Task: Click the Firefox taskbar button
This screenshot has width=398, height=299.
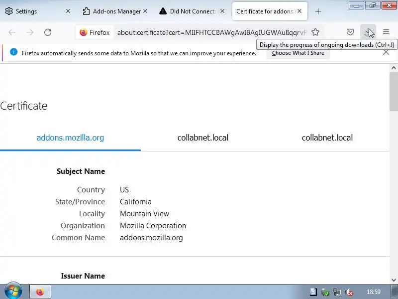Action: (40, 292)
